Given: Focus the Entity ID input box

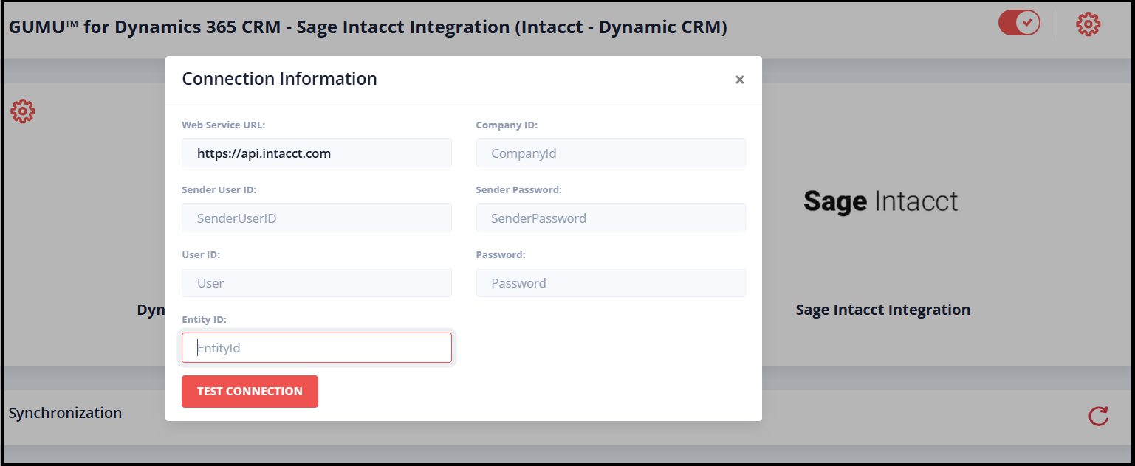Looking at the screenshot, I should click(316, 347).
